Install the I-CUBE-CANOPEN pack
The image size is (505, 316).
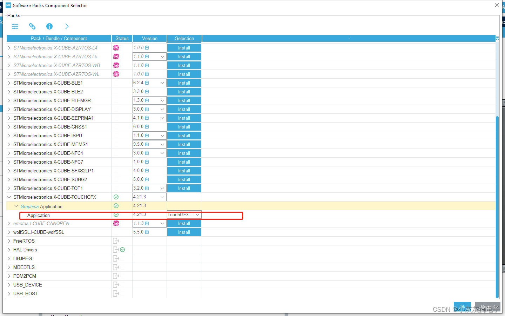tap(184, 223)
